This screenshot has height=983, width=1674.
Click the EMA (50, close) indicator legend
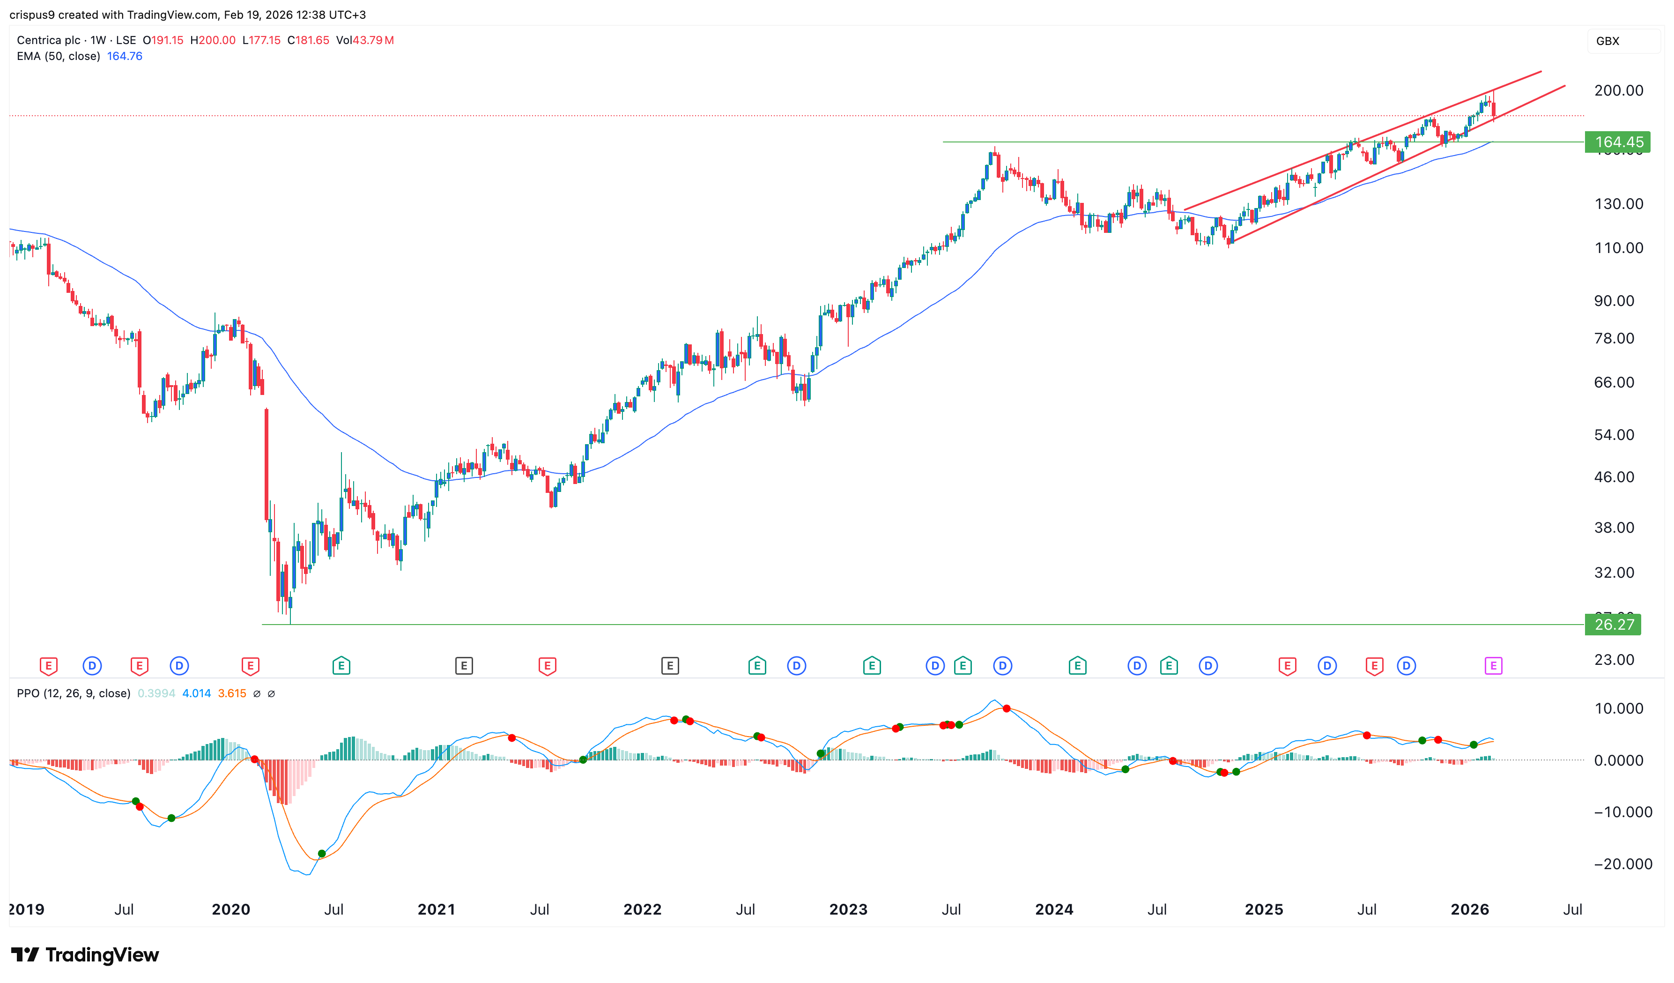(59, 57)
